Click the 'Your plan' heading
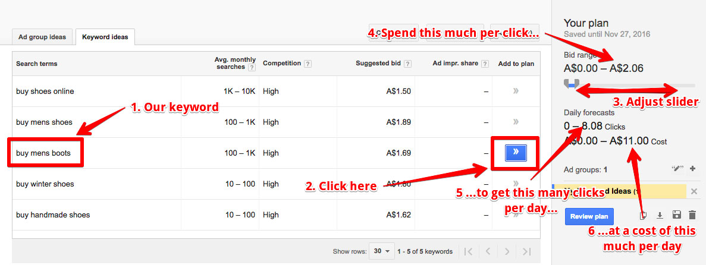706x265 pixels. [x=586, y=23]
